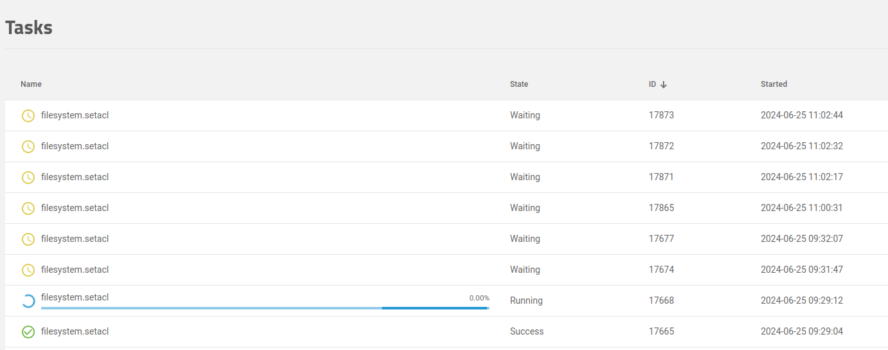Click the running spinner icon for task 17668
888x350 pixels.
pos(28,301)
